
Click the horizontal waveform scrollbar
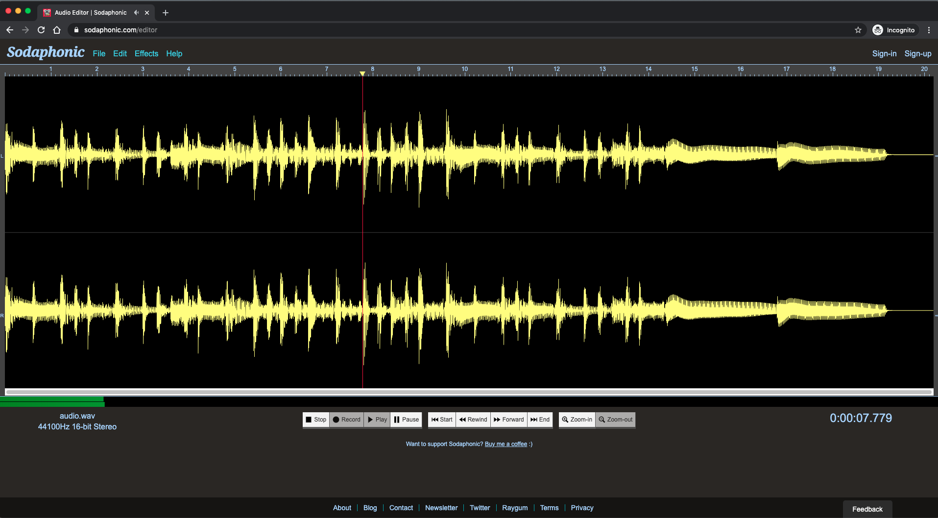(469, 392)
